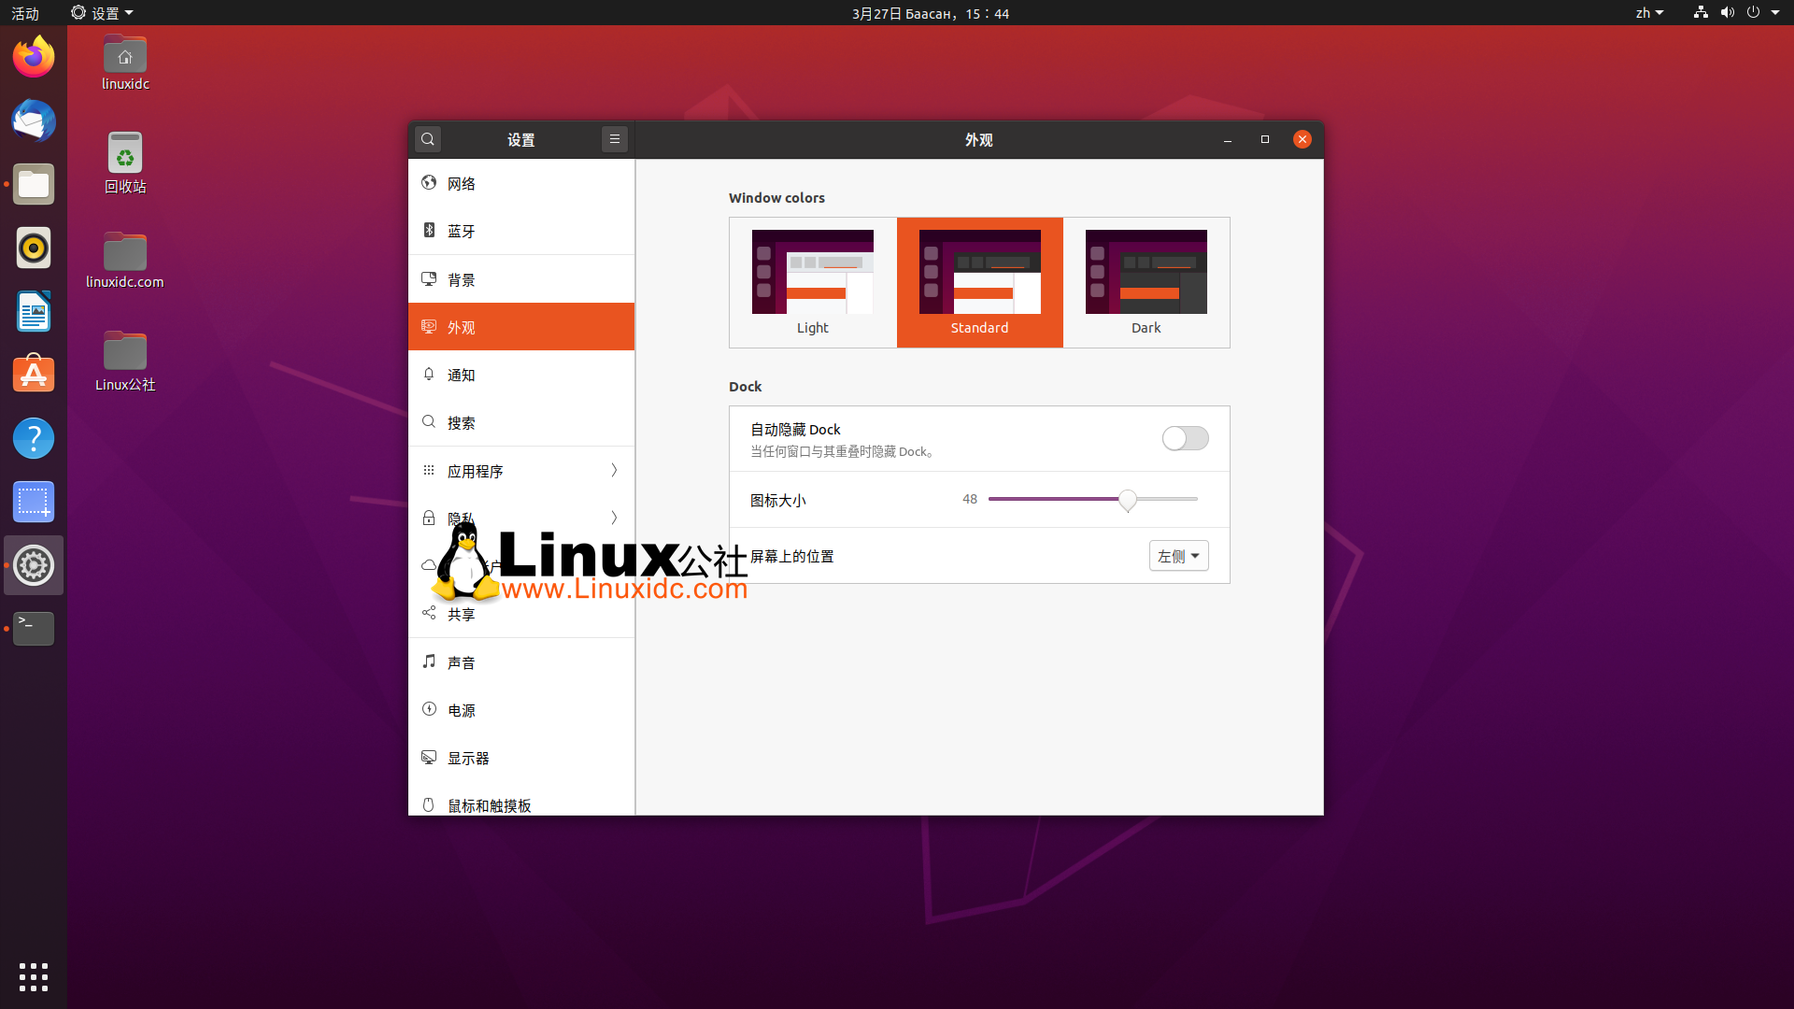Open the zh input language dropdown

1649,13
